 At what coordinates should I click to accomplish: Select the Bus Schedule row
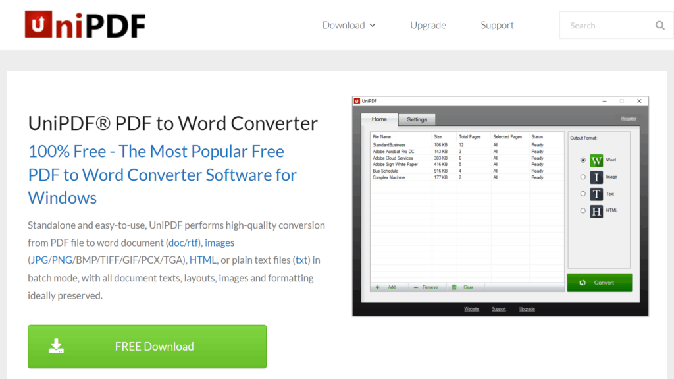pyautogui.click(x=467, y=171)
